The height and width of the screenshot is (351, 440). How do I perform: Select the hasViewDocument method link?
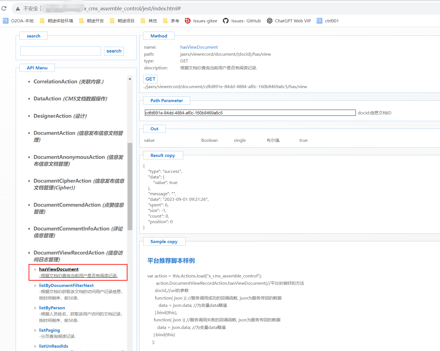click(x=59, y=269)
